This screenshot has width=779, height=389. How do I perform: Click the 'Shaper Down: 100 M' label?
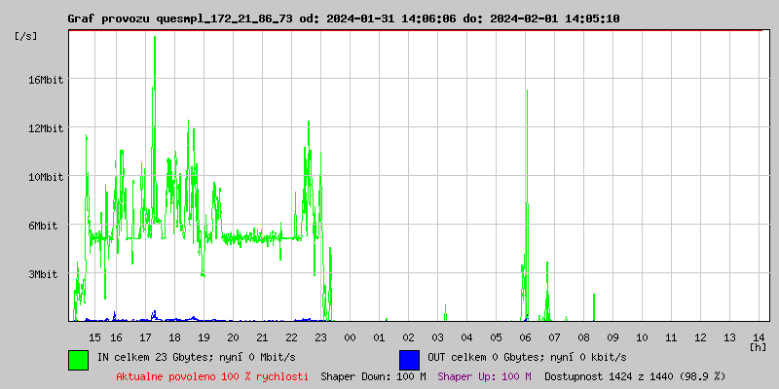pos(373,375)
